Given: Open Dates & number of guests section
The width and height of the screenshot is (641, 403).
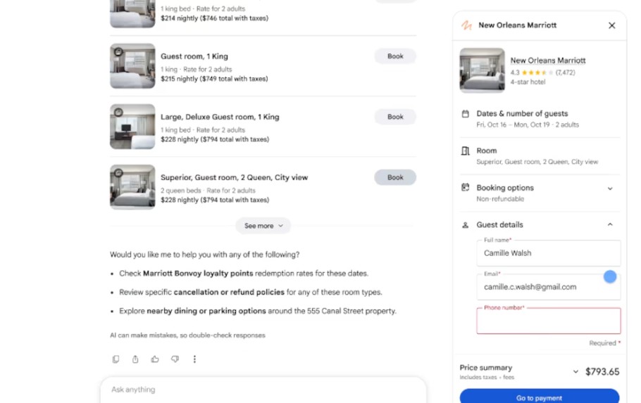Looking at the screenshot, I should [x=540, y=119].
